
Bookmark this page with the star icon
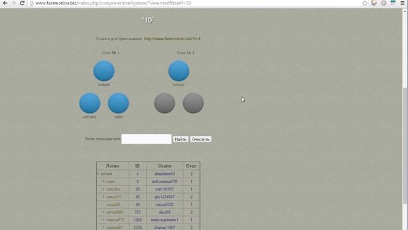click(365, 3)
